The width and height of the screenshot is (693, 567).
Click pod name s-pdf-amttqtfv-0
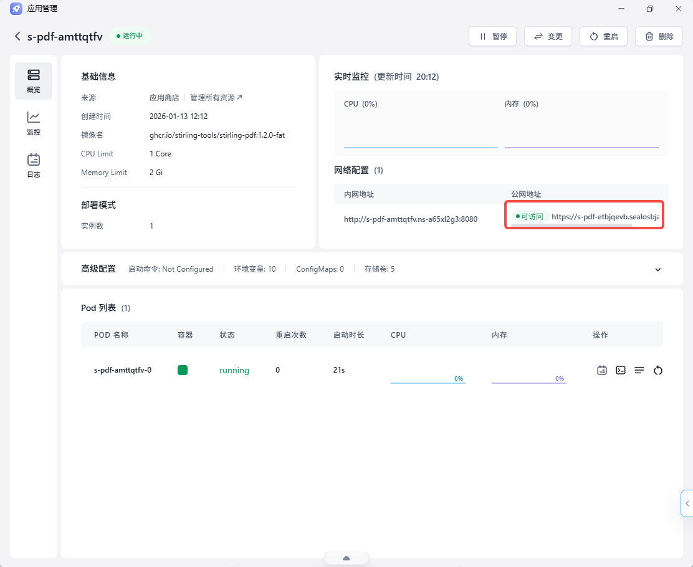click(123, 370)
